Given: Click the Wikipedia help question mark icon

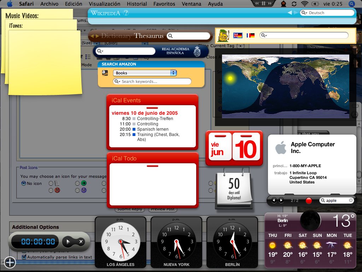Looking at the screenshot, I should tap(126, 13).
